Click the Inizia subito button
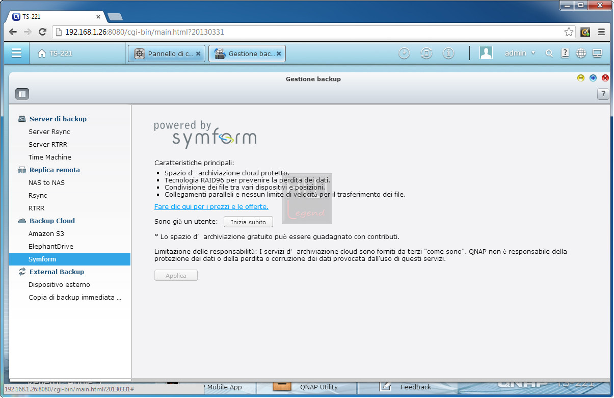The image size is (614, 398). coord(248,222)
